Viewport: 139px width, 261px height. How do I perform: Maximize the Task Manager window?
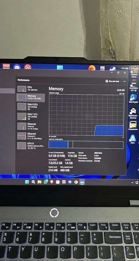coord(118,73)
